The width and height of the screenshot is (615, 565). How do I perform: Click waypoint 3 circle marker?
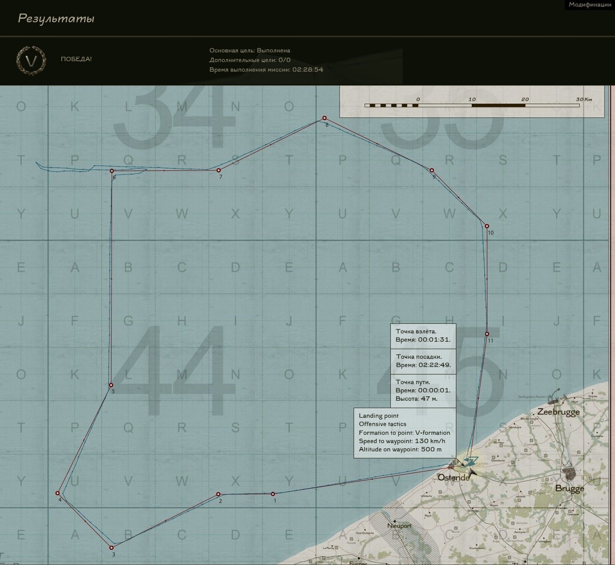(x=111, y=548)
